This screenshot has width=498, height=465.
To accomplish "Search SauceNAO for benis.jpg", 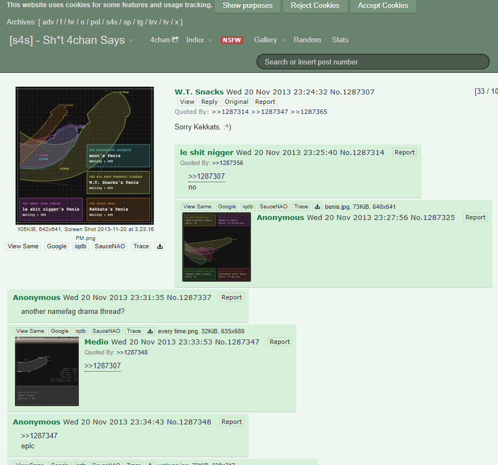I will tap(274, 207).
